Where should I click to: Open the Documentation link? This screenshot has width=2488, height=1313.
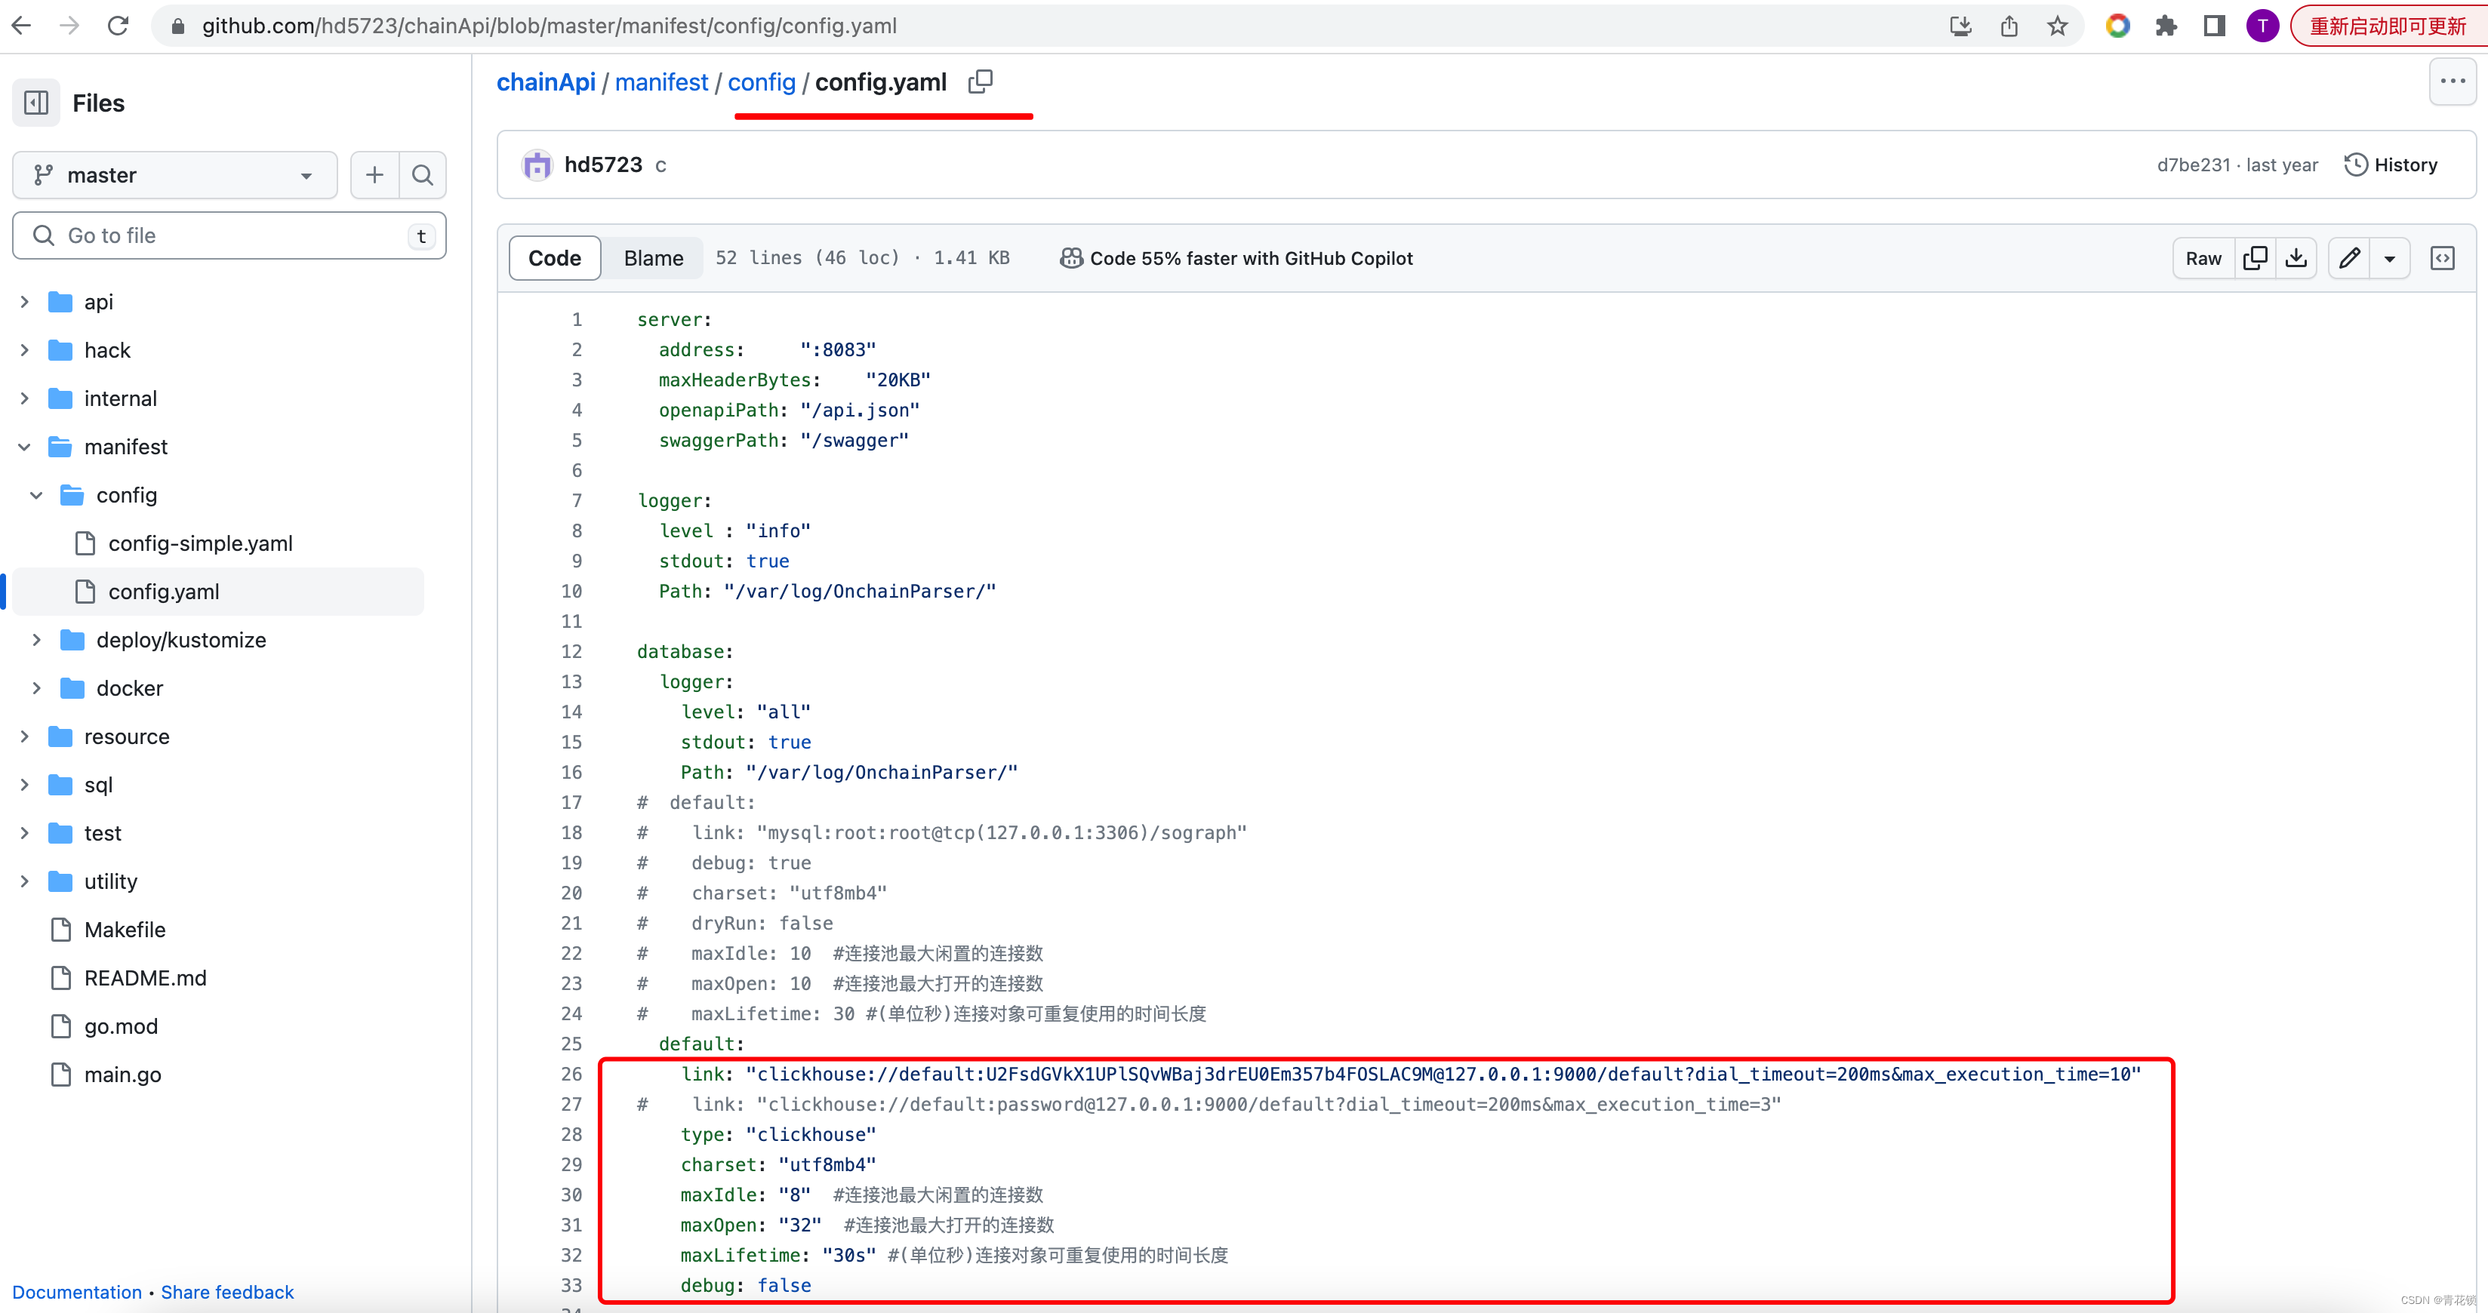(77, 1292)
